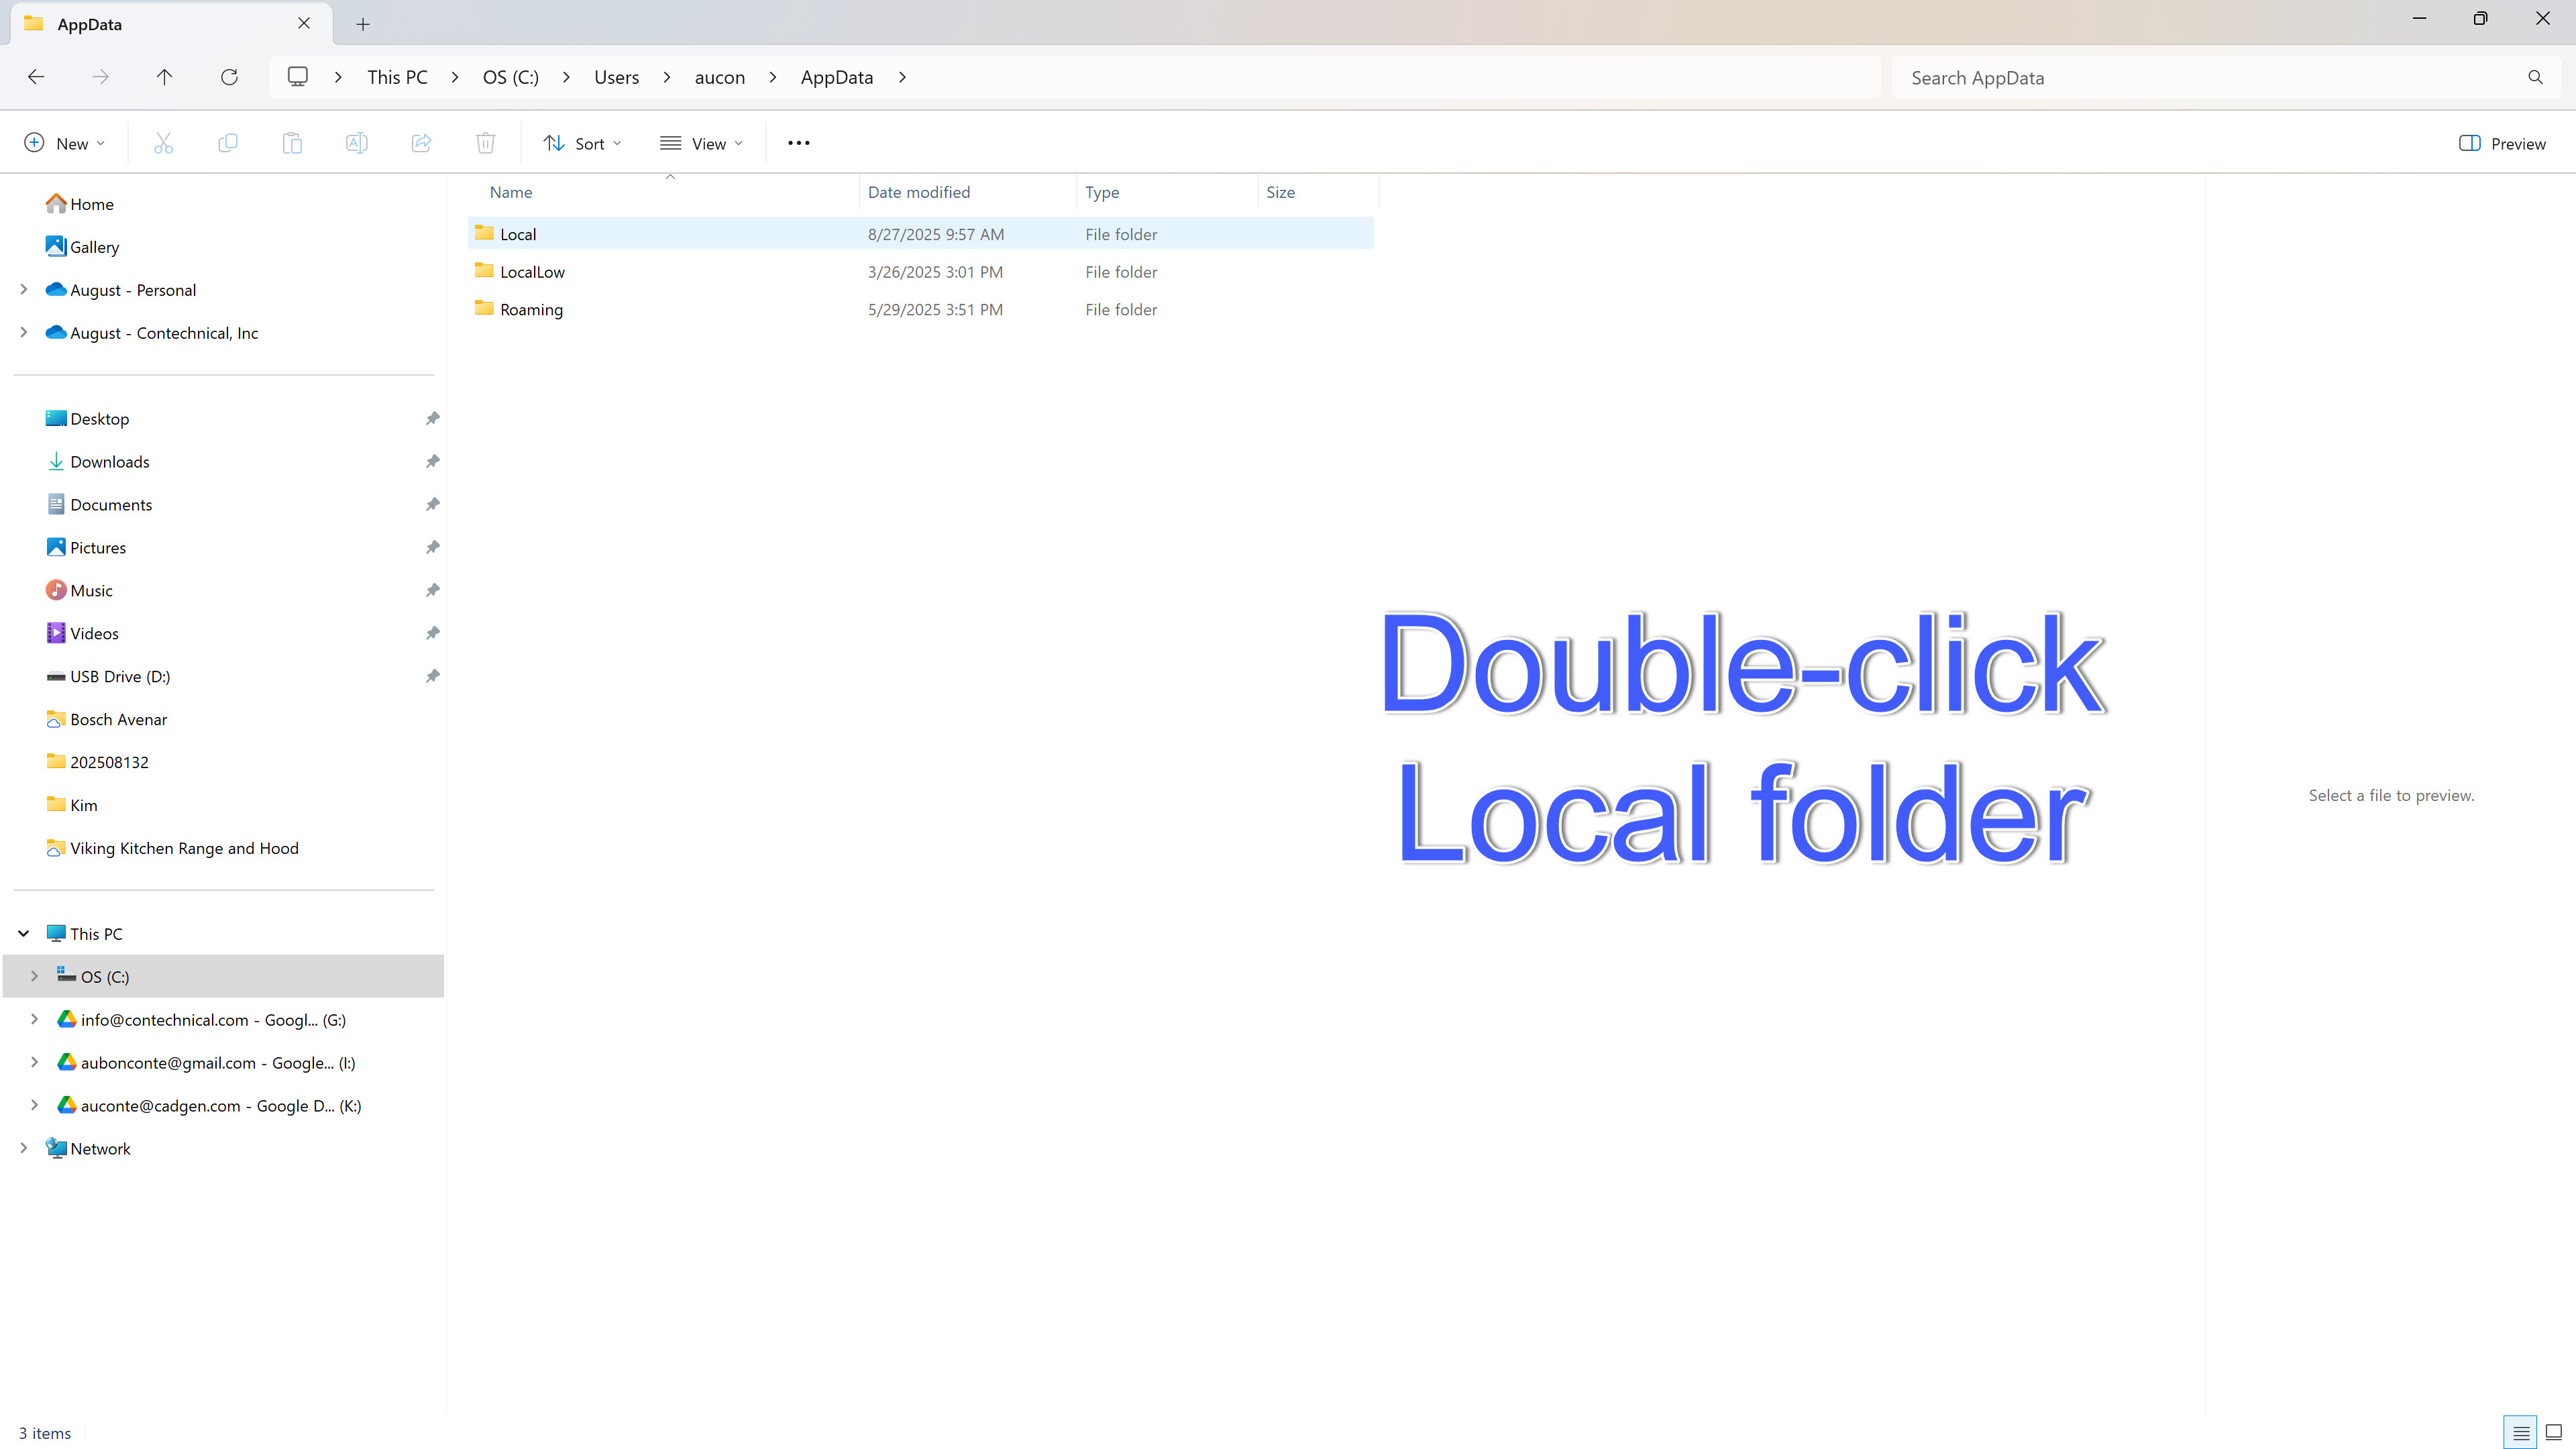Click the Forward navigation arrow
The image size is (2576, 1449).
coord(100,77)
